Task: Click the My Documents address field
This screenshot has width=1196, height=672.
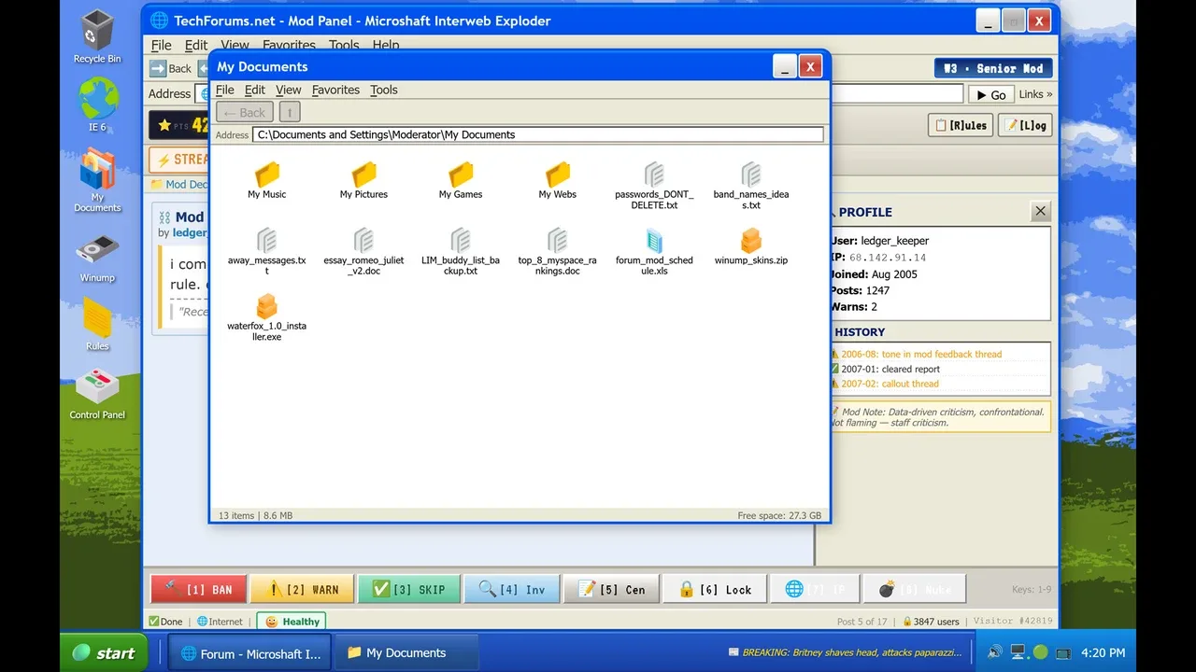Action: [x=537, y=134]
